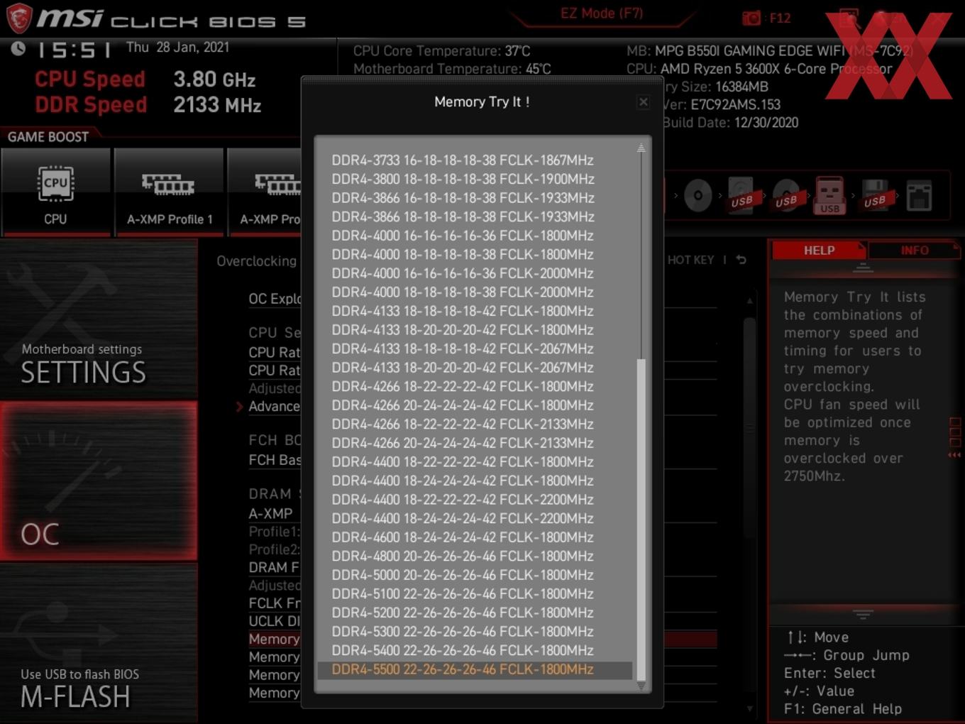The image size is (965, 724).
Task: Select DDR4-4000 18-18-18-18-38 FCLK-2000MHz
Action: coord(463,292)
